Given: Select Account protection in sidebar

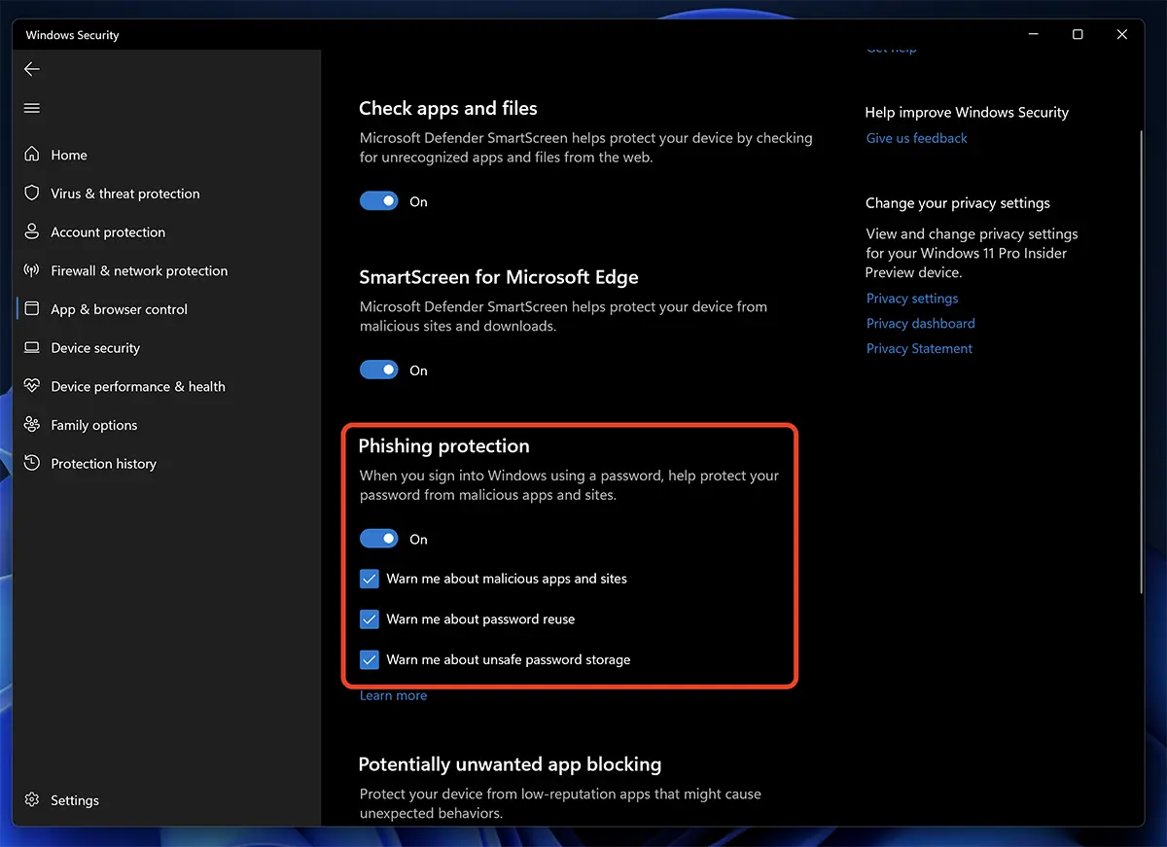Looking at the screenshot, I should (x=108, y=232).
